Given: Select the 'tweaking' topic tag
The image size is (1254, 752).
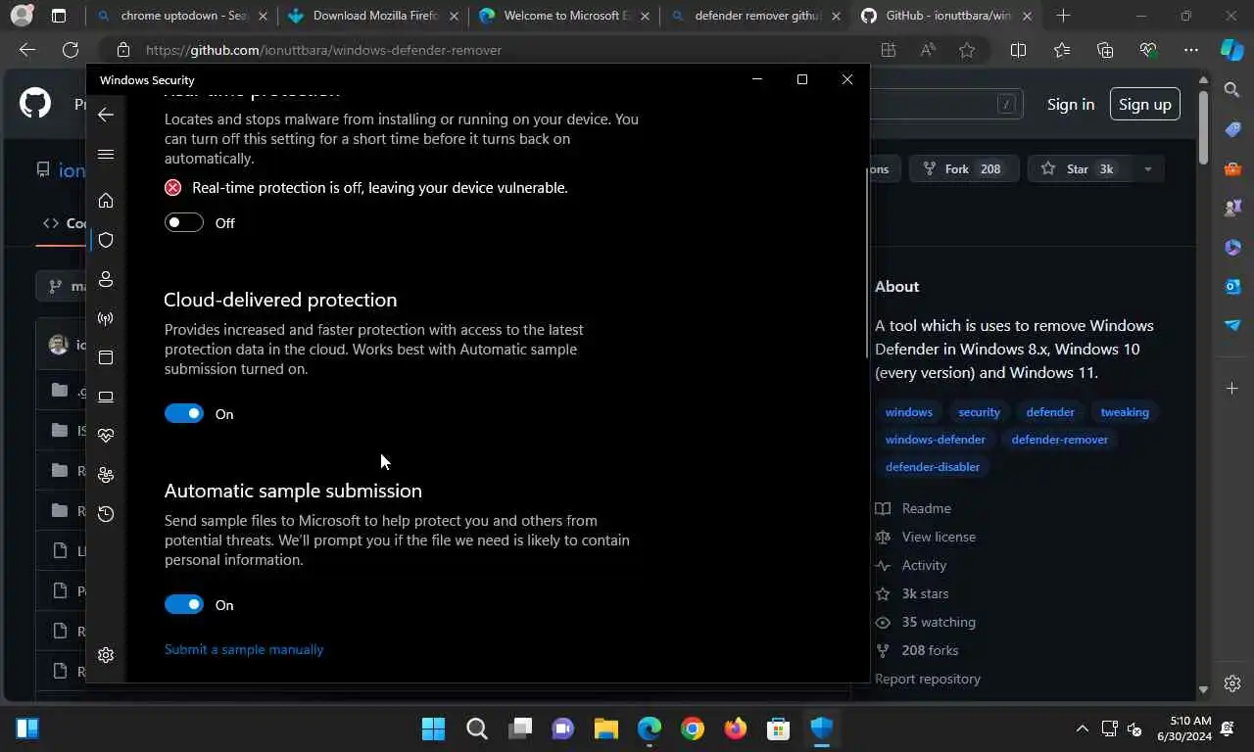Looking at the screenshot, I should (x=1125, y=412).
